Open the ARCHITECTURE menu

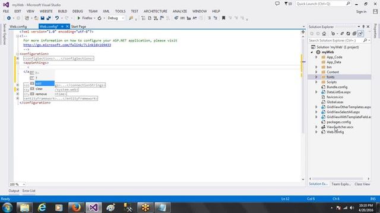point(156,11)
